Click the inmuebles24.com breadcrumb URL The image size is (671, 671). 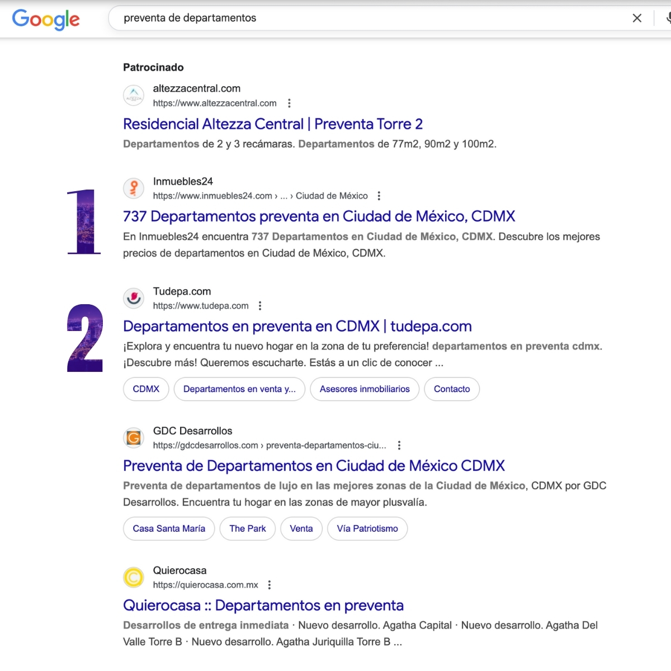(261, 196)
